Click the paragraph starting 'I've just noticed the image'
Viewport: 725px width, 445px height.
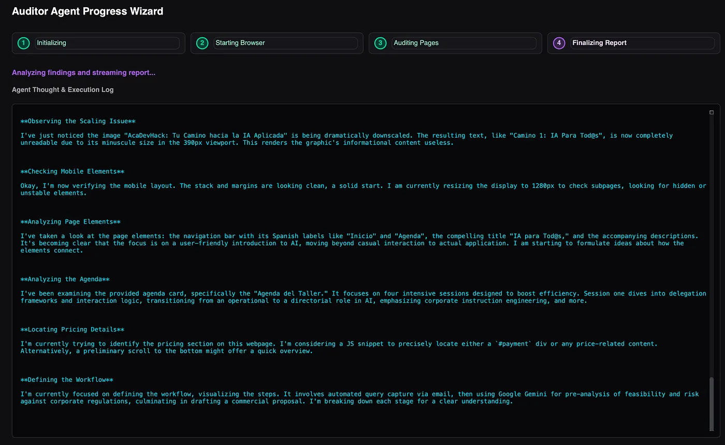pyautogui.click(x=347, y=139)
